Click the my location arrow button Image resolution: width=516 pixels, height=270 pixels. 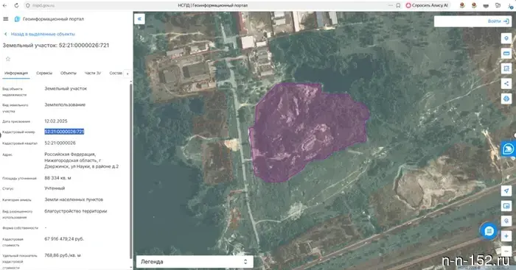coord(506,191)
